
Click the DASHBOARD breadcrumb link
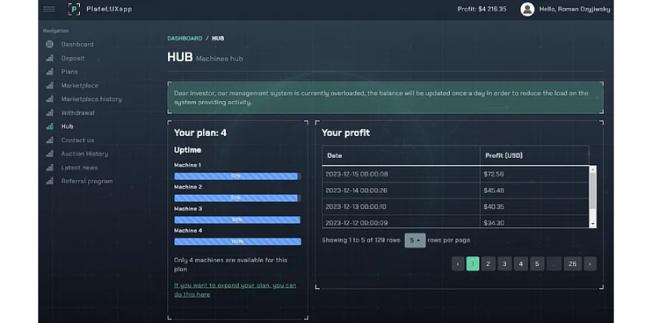click(185, 38)
